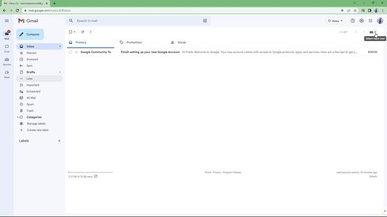The height and width of the screenshot is (217, 387).
Task: Go back in the browser
Action: coord(4,11)
